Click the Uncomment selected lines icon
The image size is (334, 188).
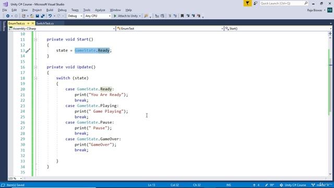point(175,16)
